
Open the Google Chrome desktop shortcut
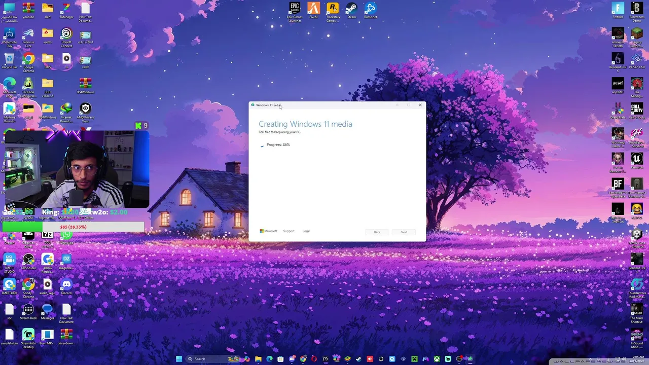pos(28,63)
